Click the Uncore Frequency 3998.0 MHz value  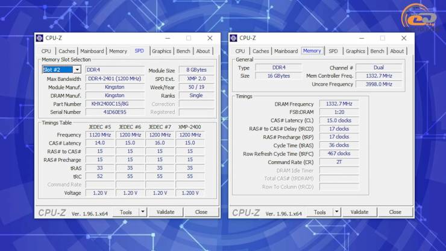point(379,84)
